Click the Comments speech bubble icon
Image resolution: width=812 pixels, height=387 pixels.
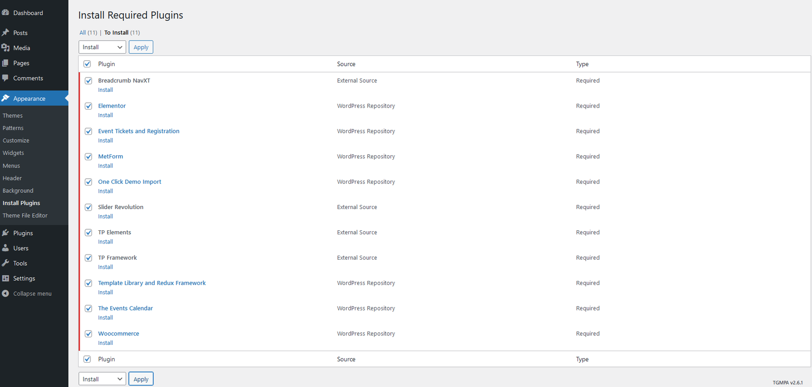[x=6, y=78]
